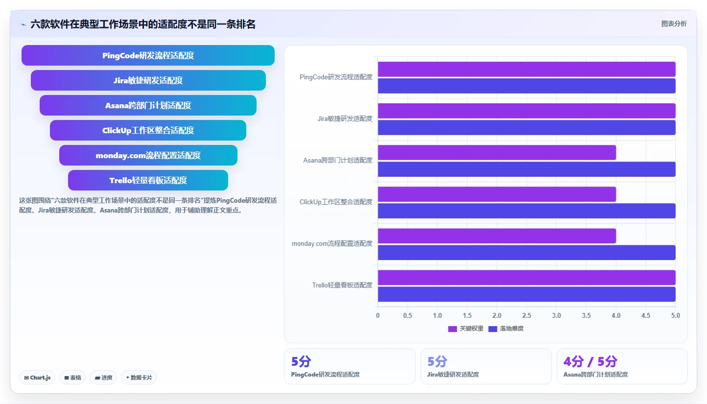Viewport: 707px width, 404px height.
Task: Click Jira's blue 落地难度 chart bar
Action: click(x=526, y=127)
